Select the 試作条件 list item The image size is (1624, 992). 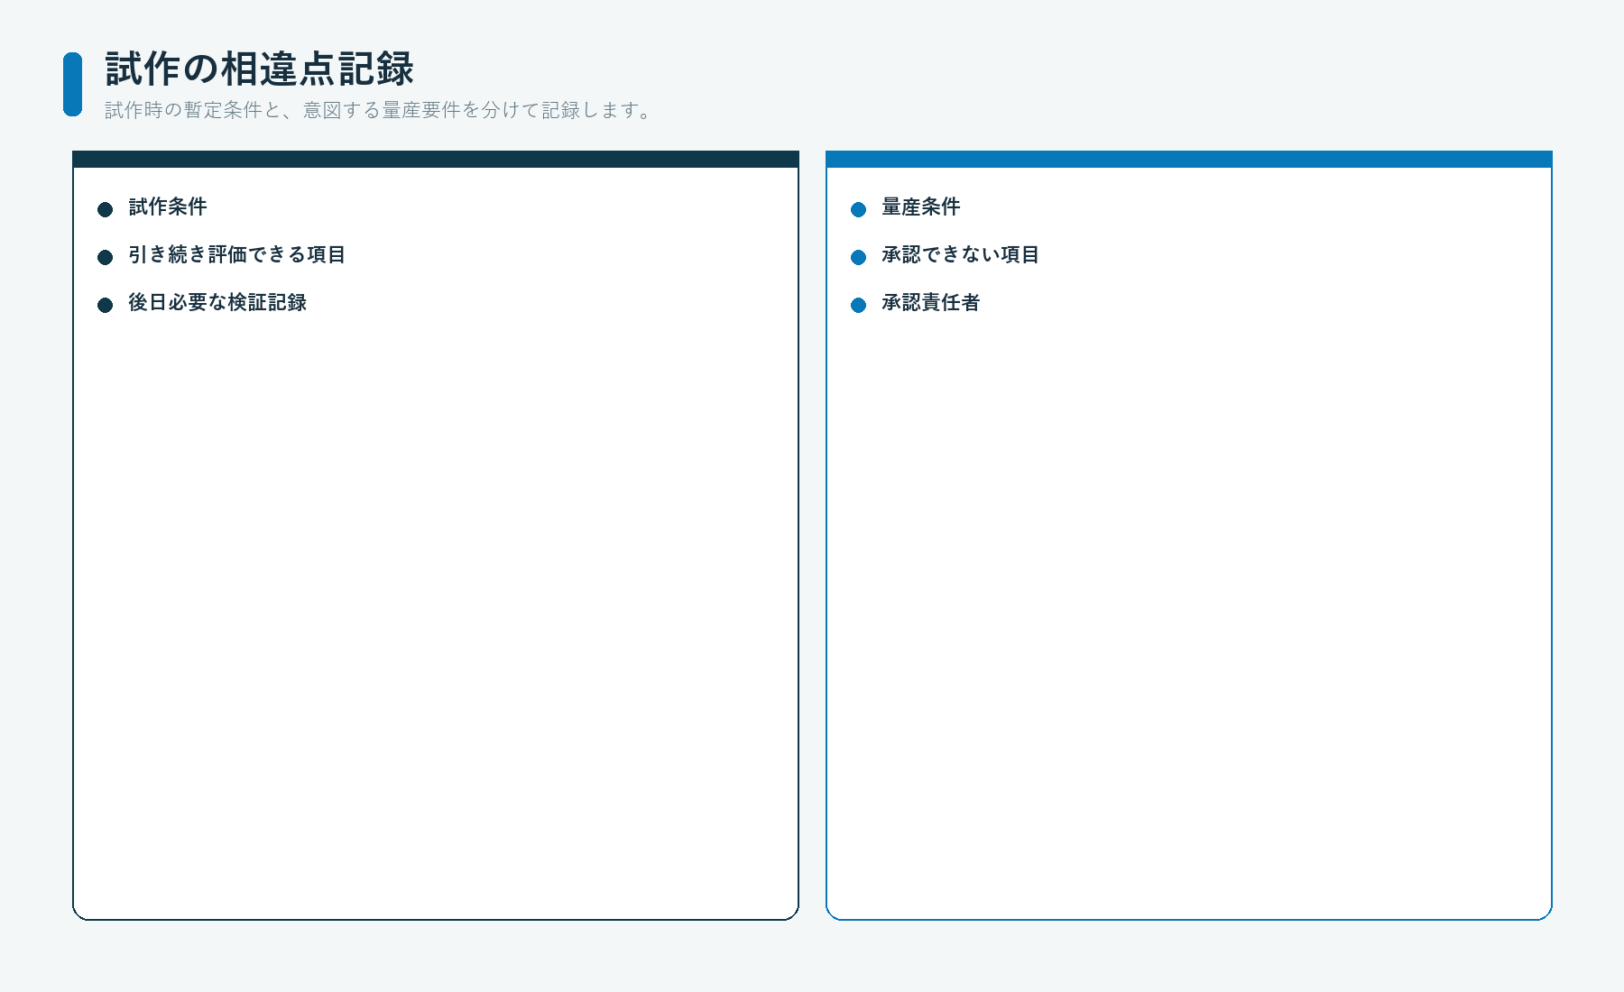(x=168, y=207)
